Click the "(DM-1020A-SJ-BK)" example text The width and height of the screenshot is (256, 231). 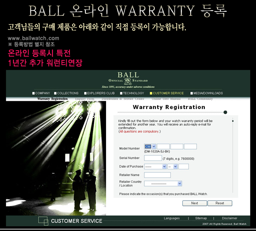[157, 152]
